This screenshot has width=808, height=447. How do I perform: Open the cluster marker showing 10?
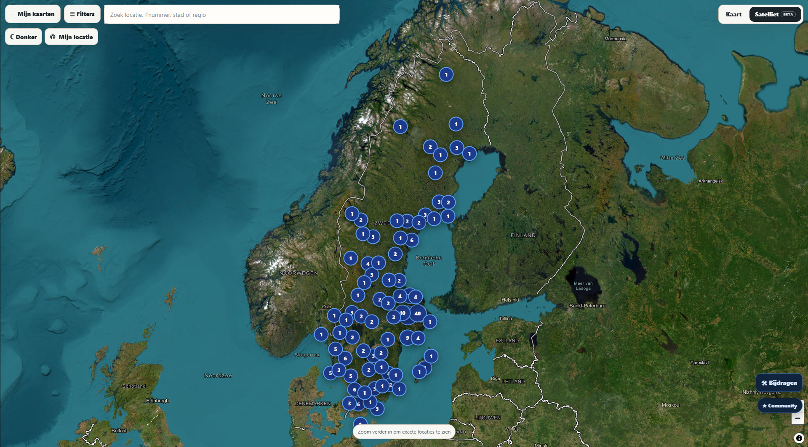pos(403,313)
